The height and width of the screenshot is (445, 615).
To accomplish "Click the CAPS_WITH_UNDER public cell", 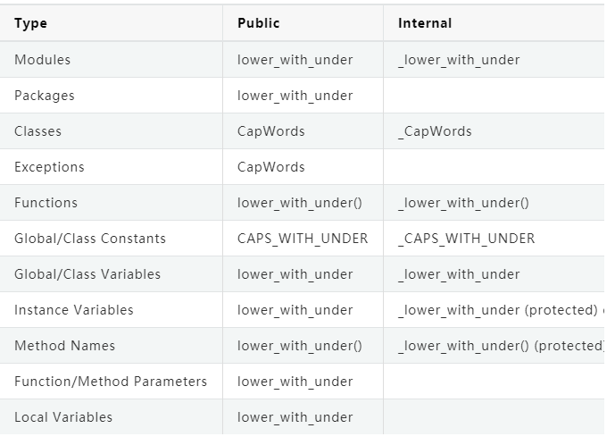I will [x=303, y=239].
